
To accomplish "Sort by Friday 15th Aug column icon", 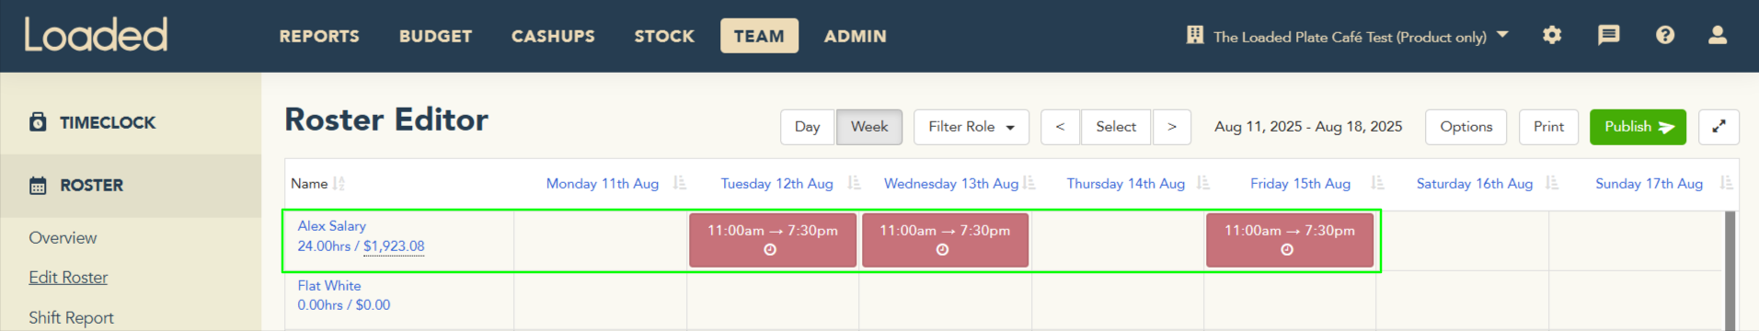I will pyautogui.click(x=1377, y=183).
